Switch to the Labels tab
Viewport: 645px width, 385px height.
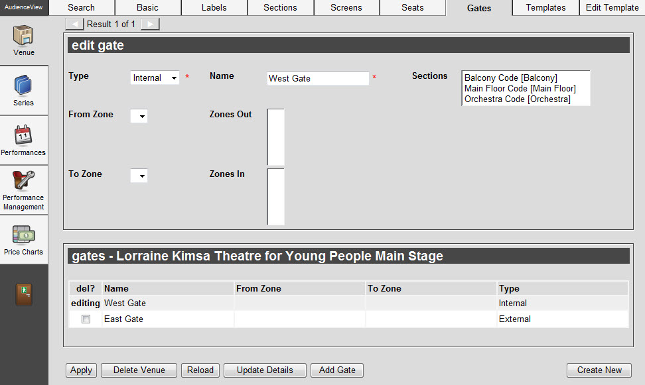[x=214, y=8]
